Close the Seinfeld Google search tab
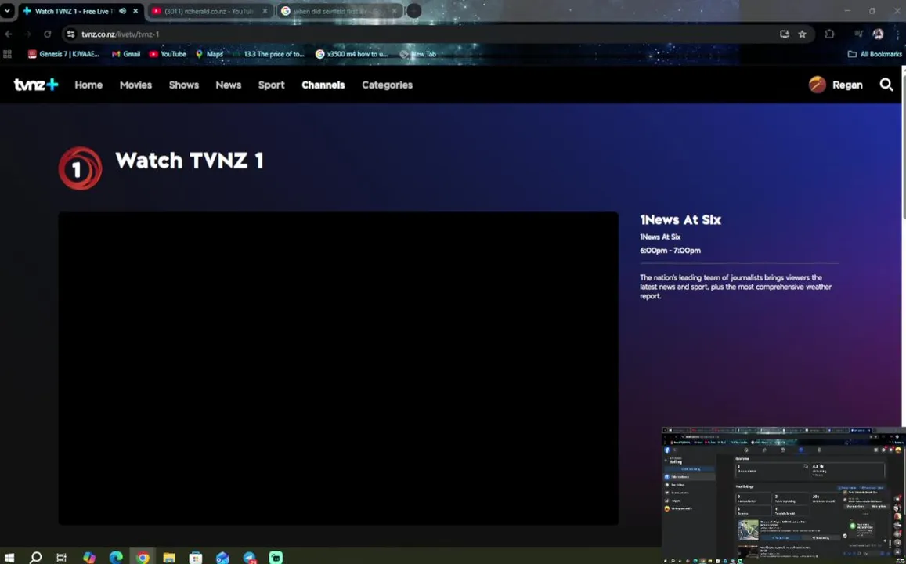Screen dimensions: 906x564 tap(395, 11)
